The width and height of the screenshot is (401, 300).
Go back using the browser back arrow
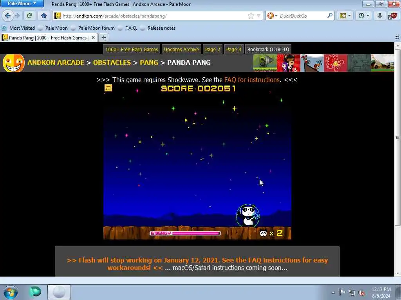(x=8, y=16)
